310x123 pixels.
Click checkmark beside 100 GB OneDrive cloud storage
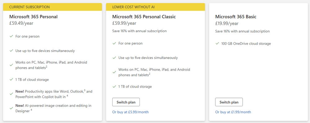pyautogui.click(x=217, y=43)
